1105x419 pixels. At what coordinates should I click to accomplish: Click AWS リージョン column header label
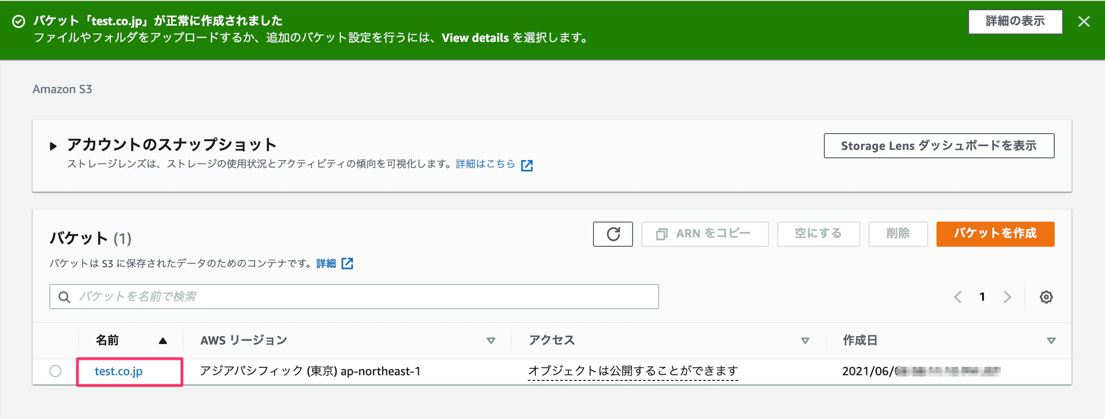click(243, 340)
